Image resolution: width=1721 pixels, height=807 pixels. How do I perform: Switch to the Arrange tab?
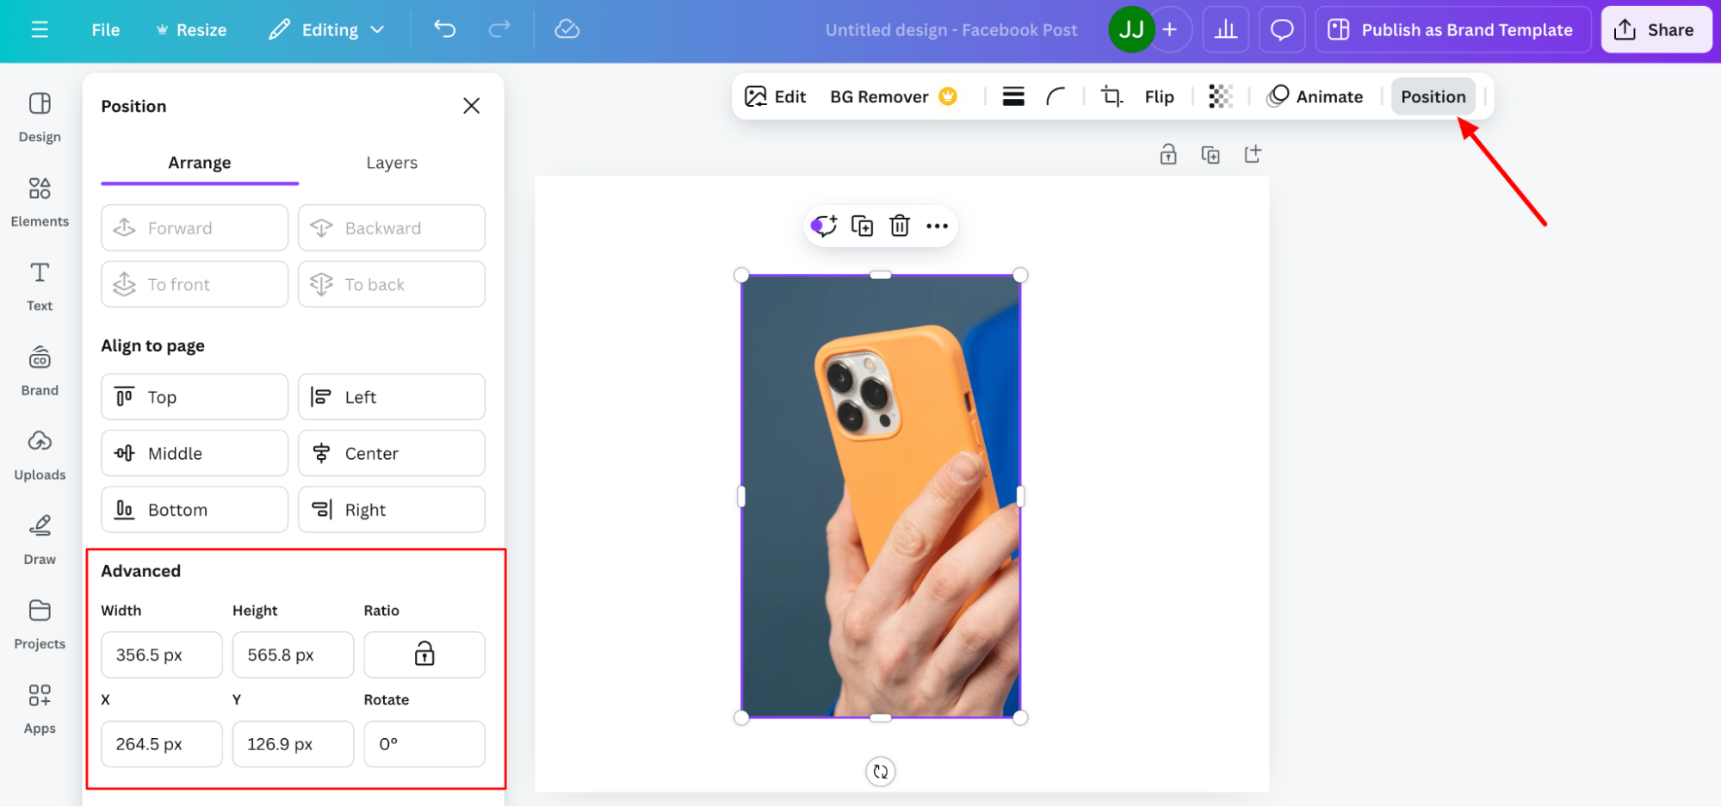click(200, 163)
